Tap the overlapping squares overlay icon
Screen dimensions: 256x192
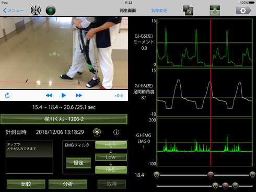pos(188,10)
